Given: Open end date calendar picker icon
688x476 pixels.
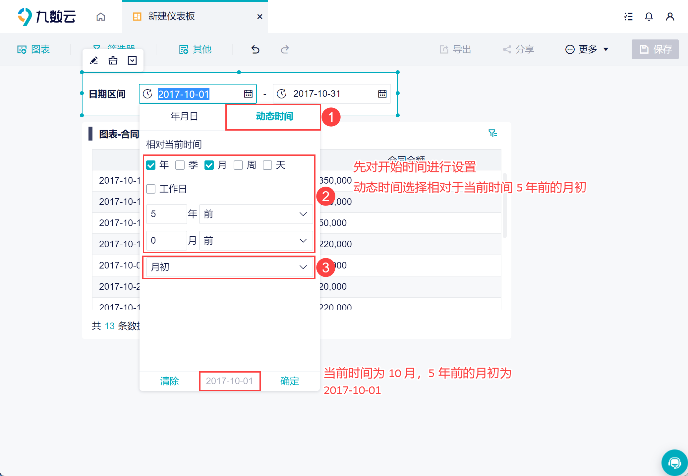Looking at the screenshot, I should pos(382,94).
